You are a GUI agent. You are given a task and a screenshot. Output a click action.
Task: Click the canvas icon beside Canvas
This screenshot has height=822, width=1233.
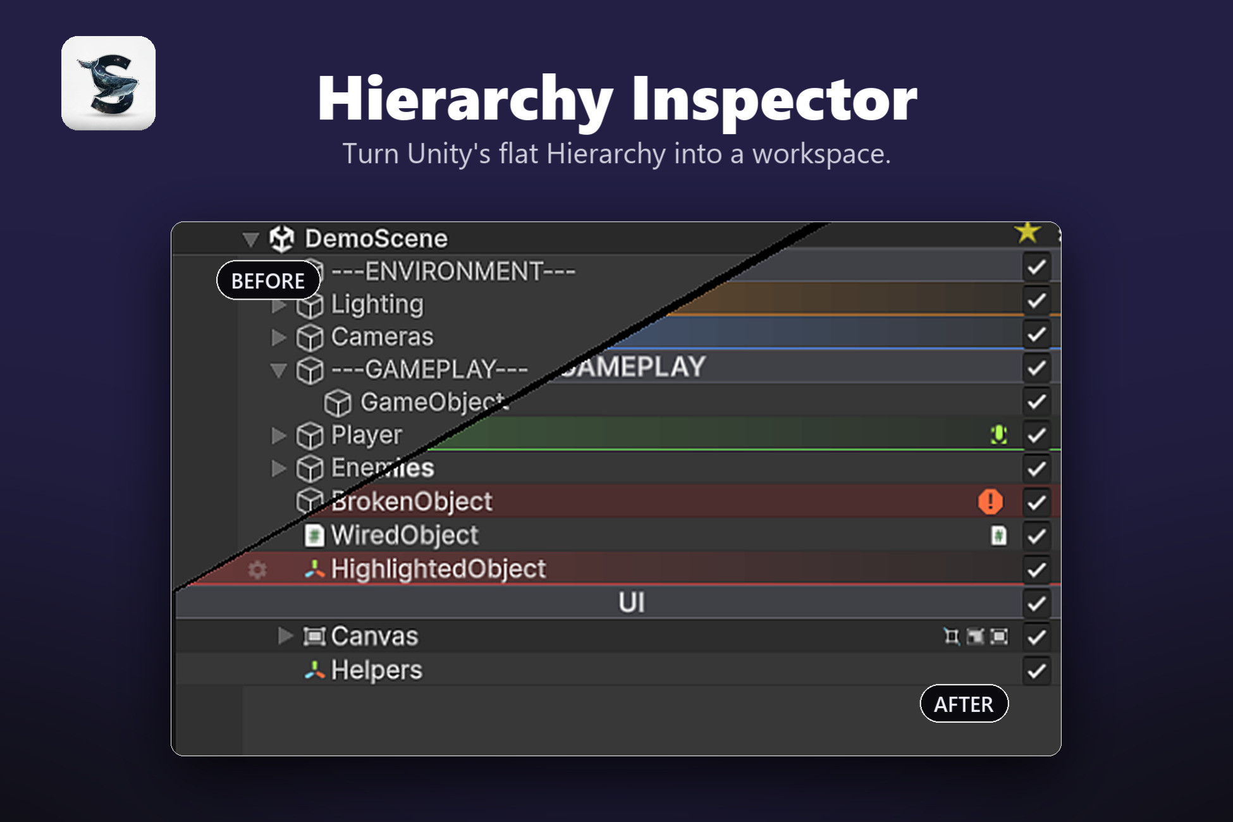click(314, 636)
